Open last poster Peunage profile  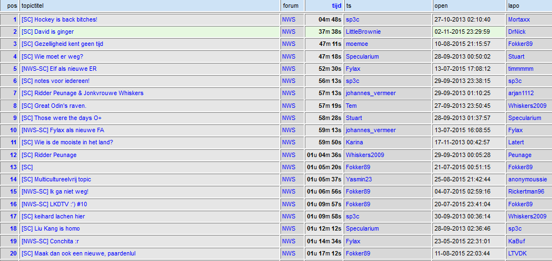520,155
